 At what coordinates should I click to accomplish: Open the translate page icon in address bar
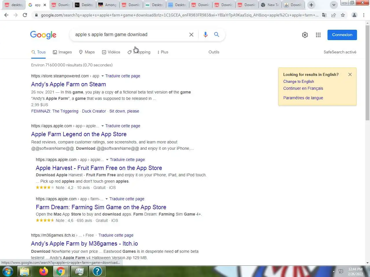click(324, 15)
